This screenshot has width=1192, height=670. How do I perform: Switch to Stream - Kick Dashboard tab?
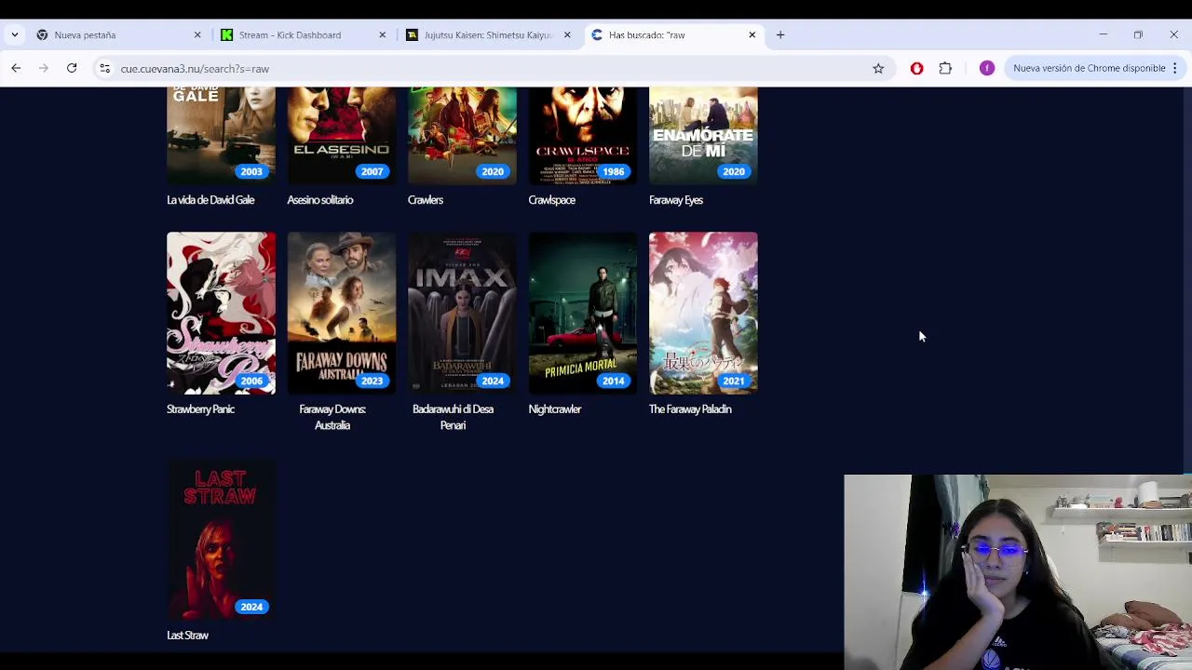coord(304,34)
